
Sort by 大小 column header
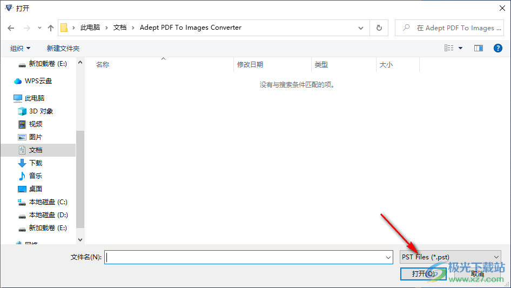pyautogui.click(x=398, y=65)
